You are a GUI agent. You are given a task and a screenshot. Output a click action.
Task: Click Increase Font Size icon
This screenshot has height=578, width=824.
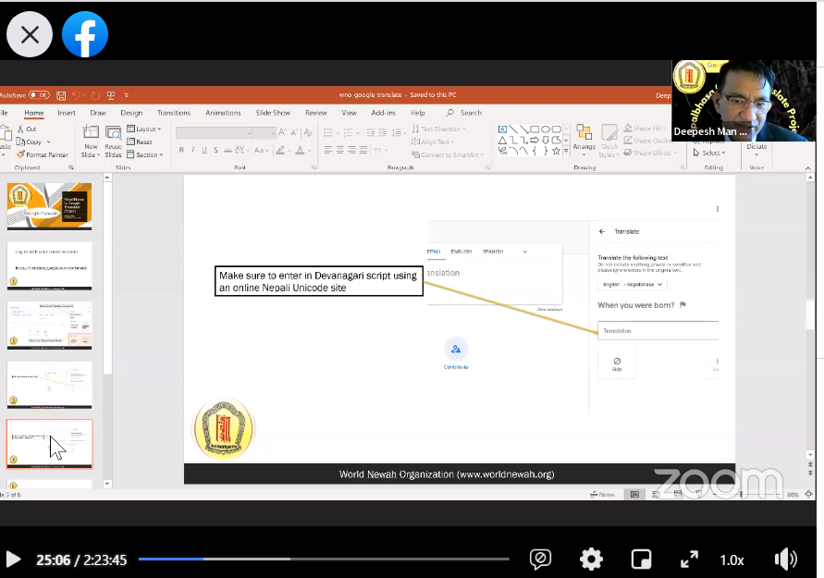pyautogui.click(x=282, y=132)
